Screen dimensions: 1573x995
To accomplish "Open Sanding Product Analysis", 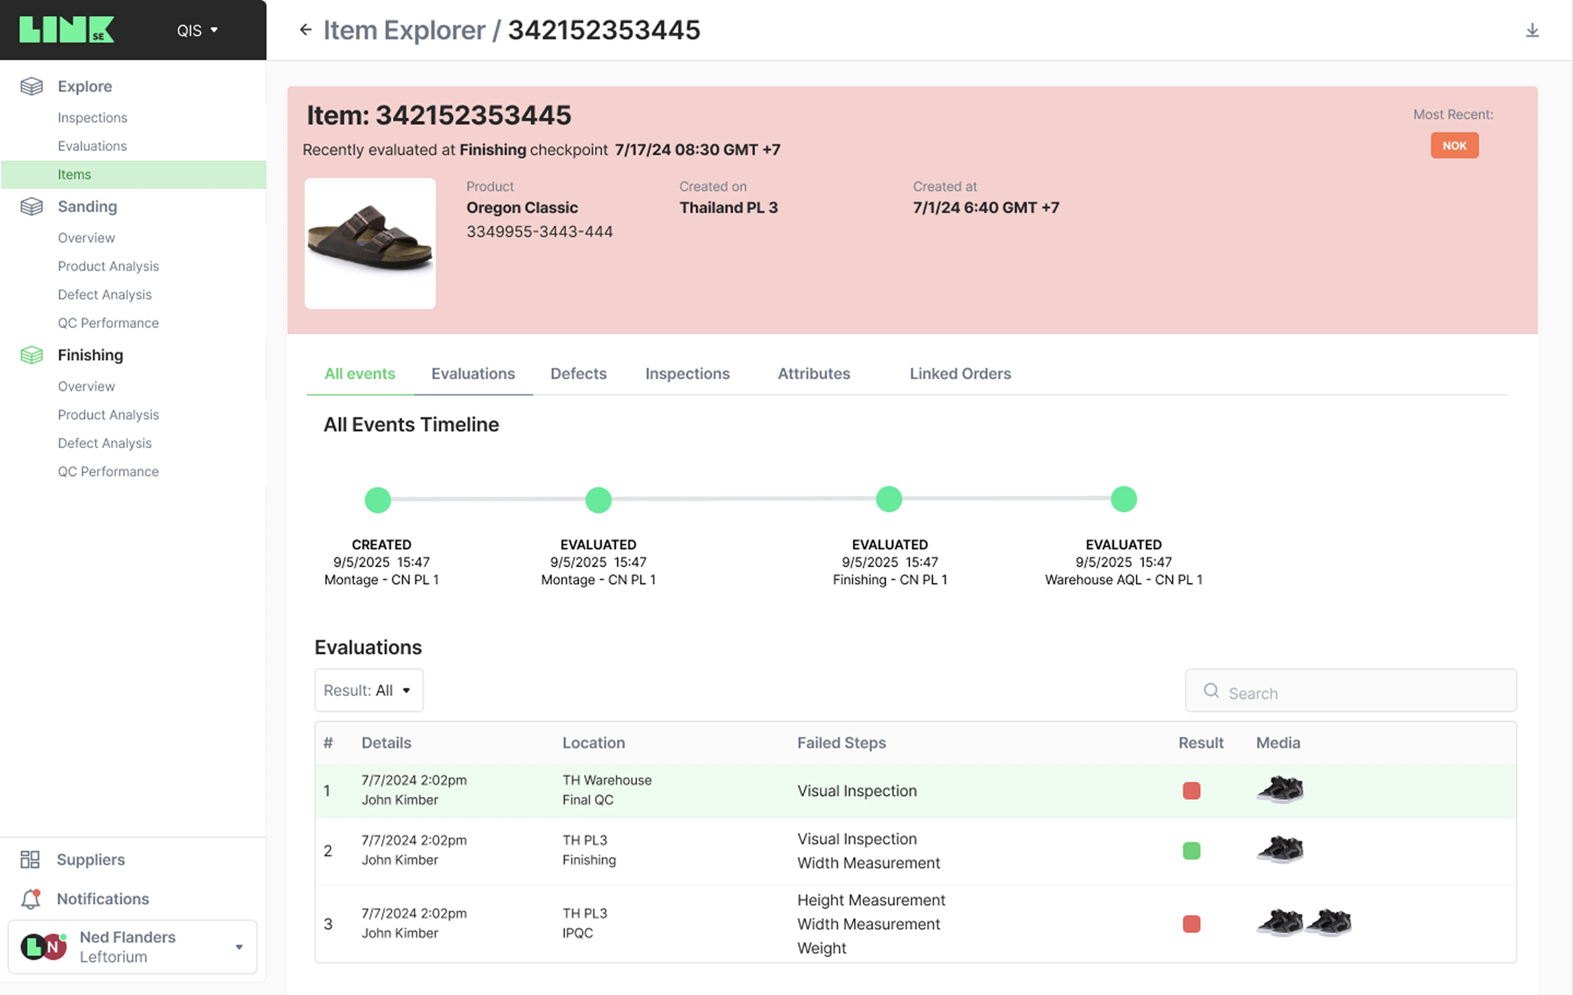I will 108,266.
